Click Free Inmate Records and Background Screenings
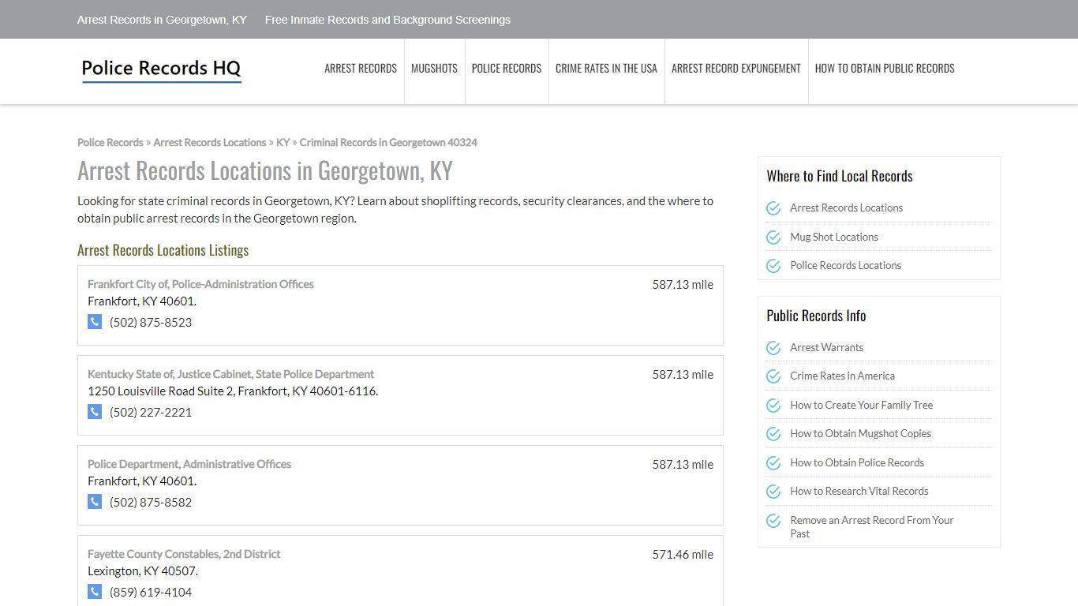The image size is (1078, 606). point(387,20)
